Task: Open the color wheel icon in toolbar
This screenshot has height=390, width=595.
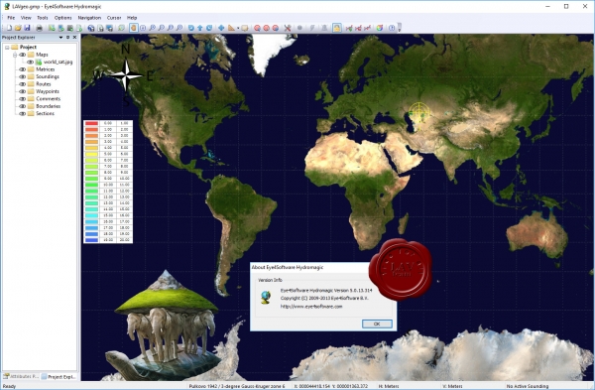Action: pyautogui.click(x=380, y=28)
